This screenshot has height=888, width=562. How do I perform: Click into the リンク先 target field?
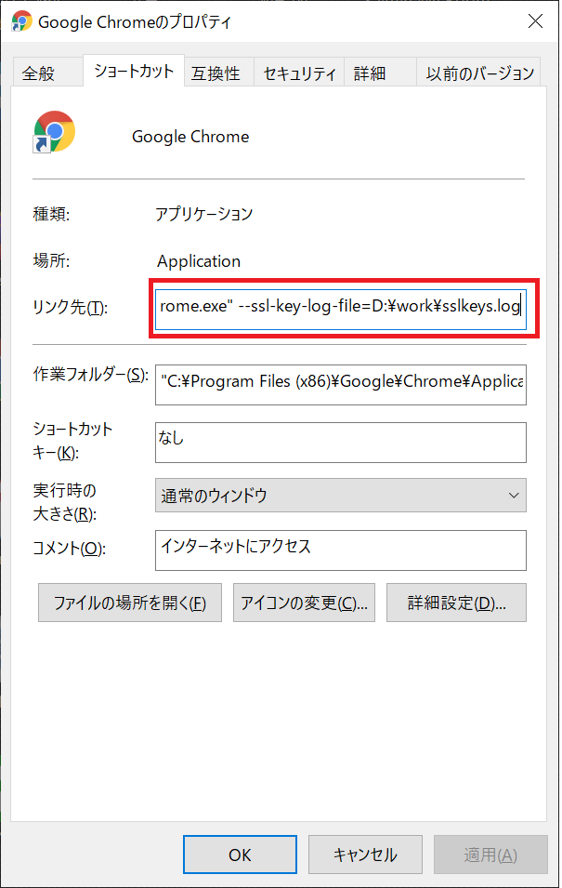click(341, 309)
